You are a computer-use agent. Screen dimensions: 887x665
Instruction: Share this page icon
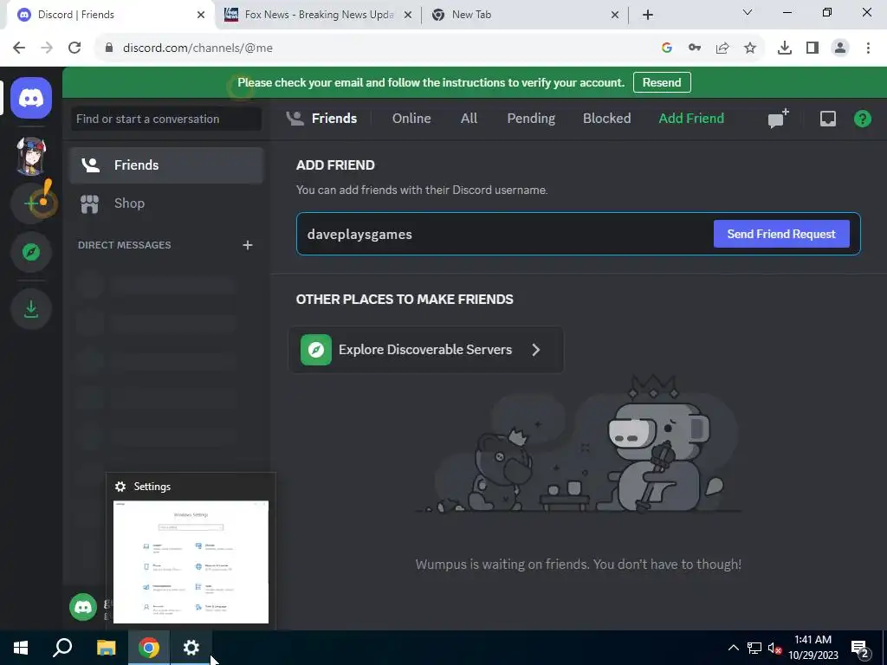click(722, 48)
